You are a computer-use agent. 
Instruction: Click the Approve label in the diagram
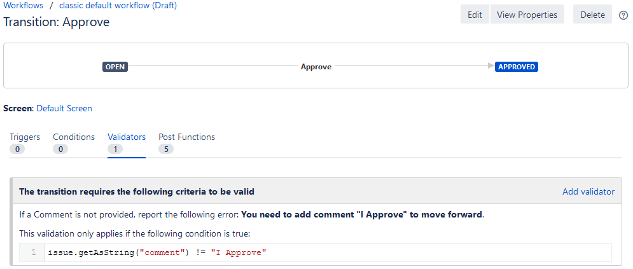pyautogui.click(x=316, y=66)
